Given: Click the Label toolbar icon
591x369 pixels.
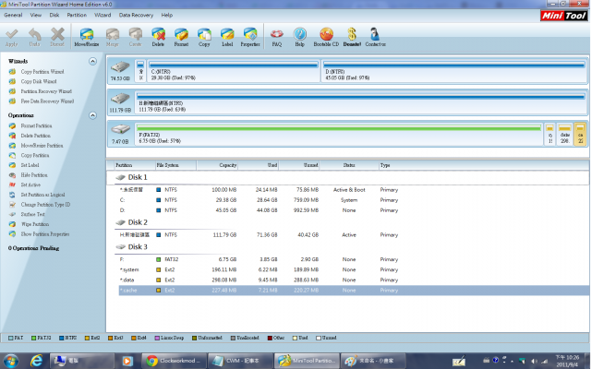Looking at the screenshot, I should 227,37.
